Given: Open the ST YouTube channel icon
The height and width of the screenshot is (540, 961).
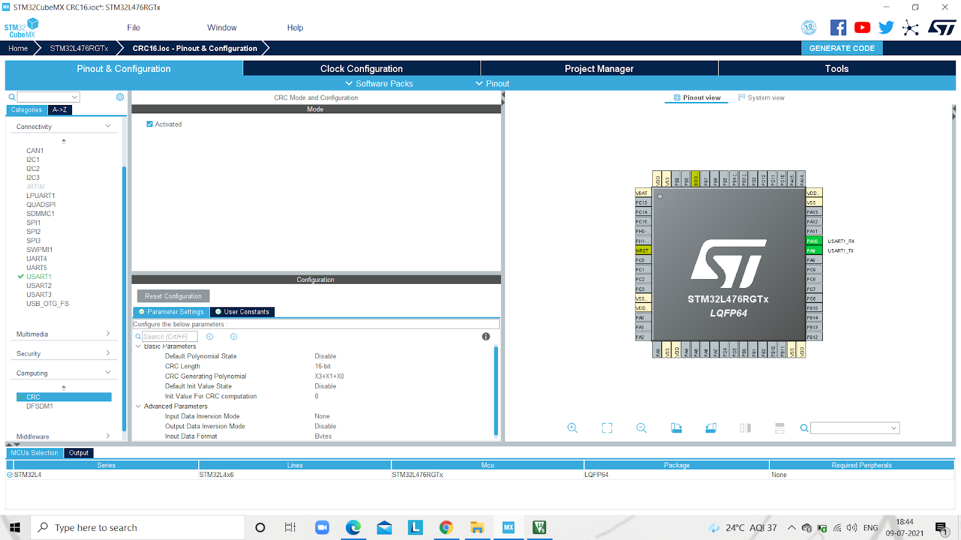Looking at the screenshot, I should (x=862, y=28).
